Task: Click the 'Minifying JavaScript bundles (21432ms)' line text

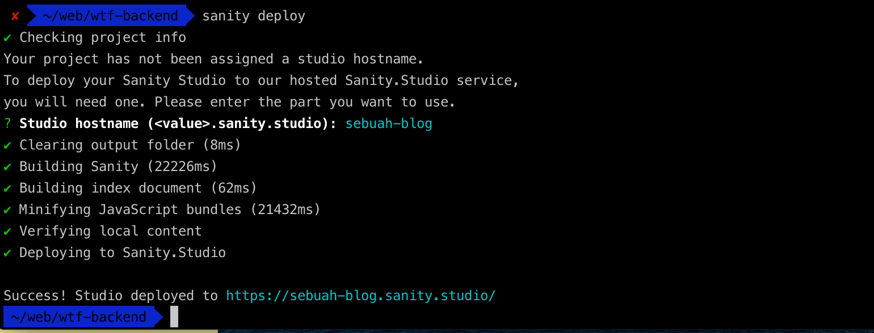Action: [170, 210]
